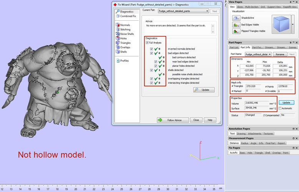The height and width of the screenshot is (192, 299).
Task: Toggle the inverted normals detected checkbox
Action: point(151,49)
